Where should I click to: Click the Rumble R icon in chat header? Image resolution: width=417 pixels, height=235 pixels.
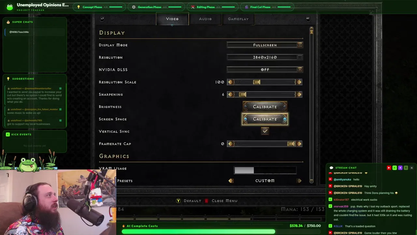[x=406, y=168]
